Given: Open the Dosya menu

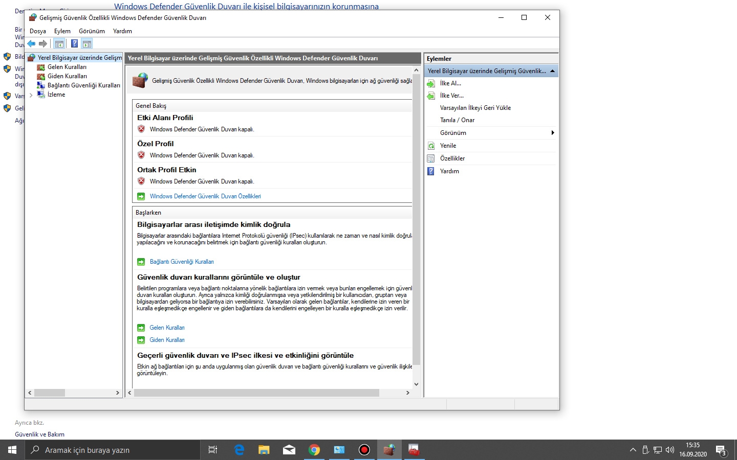Looking at the screenshot, I should pyautogui.click(x=38, y=31).
